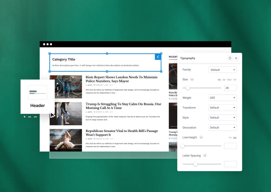Open the Riots Report London article headline

(121, 79)
